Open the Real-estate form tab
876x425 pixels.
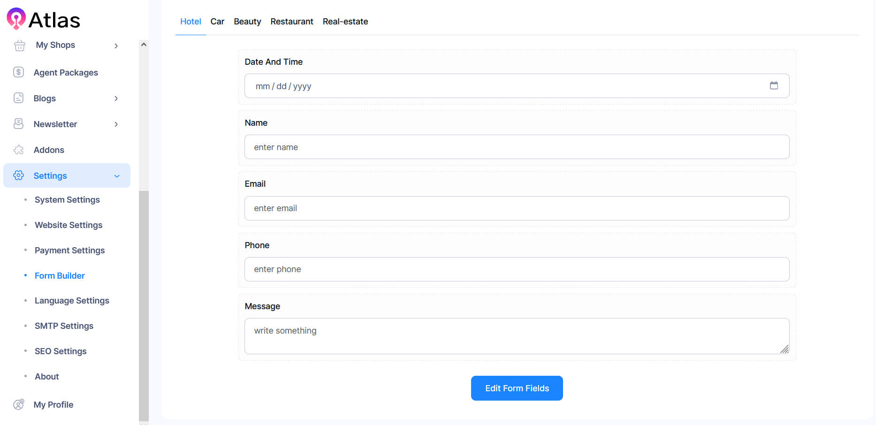pyautogui.click(x=345, y=22)
